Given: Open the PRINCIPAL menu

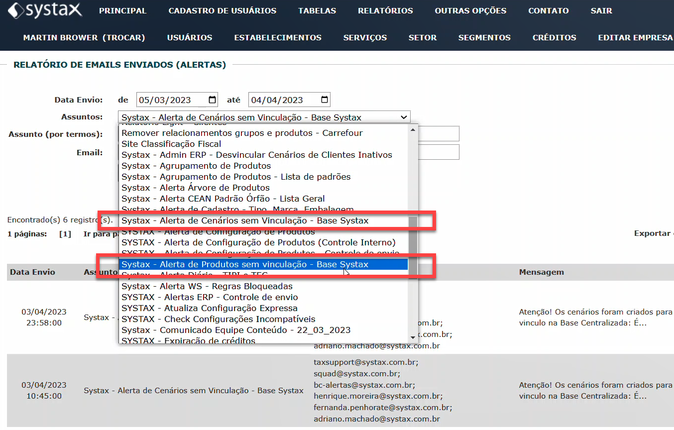Looking at the screenshot, I should click(122, 10).
